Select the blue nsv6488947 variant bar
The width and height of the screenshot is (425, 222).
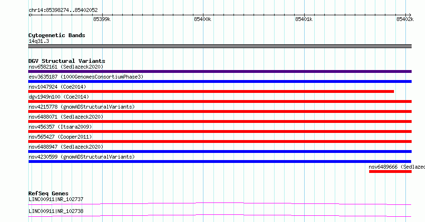pyautogui.click(x=220, y=151)
